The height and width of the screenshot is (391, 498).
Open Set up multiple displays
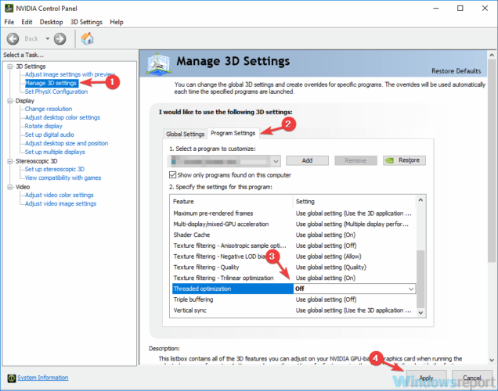click(x=55, y=152)
